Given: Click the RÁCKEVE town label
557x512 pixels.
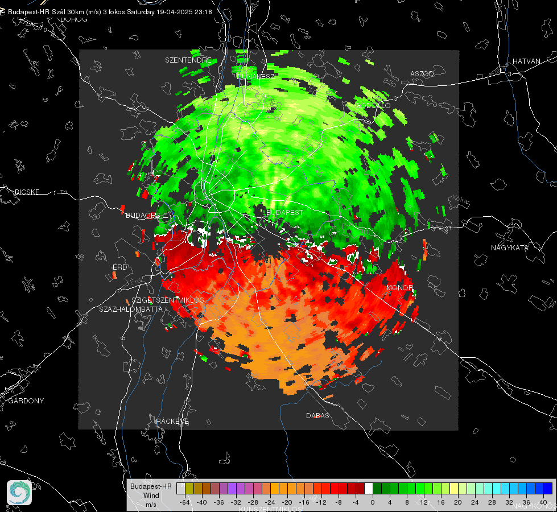Looking at the screenshot, I should pos(172,421).
